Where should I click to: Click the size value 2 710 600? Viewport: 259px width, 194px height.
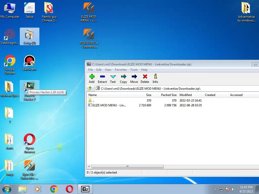coord(145,105)
